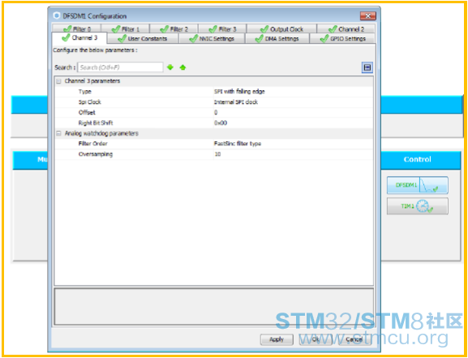Image resolution: width=468 pixels, height=358 pixels.
Task: Click the Apply button
Action: (277, 339)
